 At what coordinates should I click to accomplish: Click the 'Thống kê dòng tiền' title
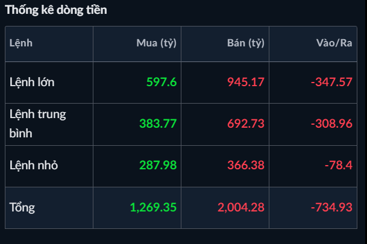(x=57, y=11)
